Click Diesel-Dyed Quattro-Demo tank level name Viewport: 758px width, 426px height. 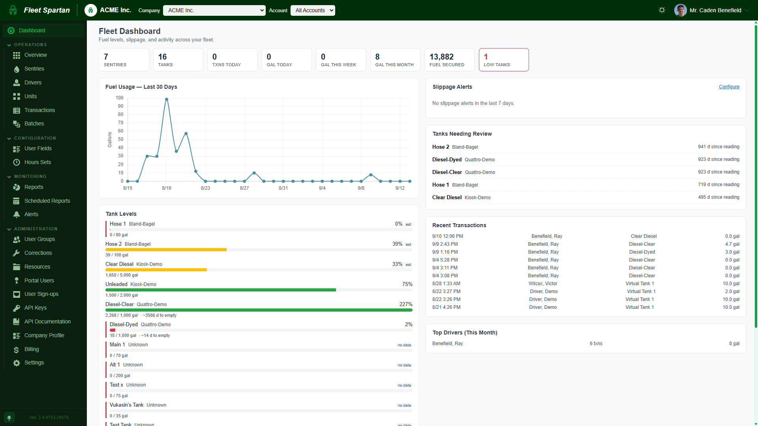[140, 325]
